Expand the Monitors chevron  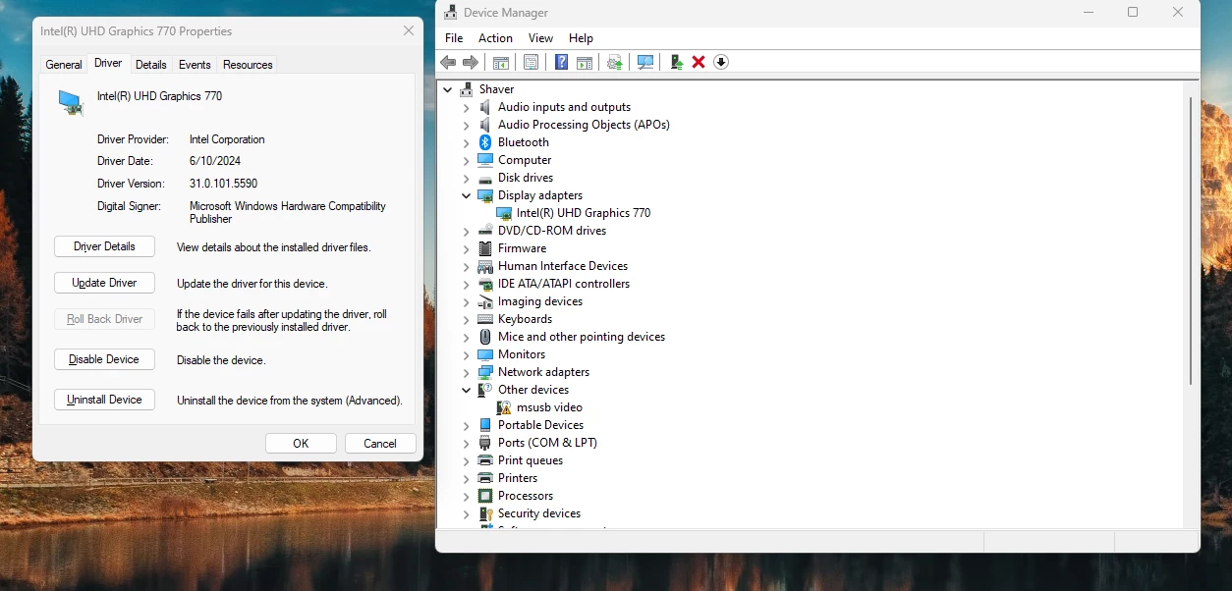(x=467, y=354)
